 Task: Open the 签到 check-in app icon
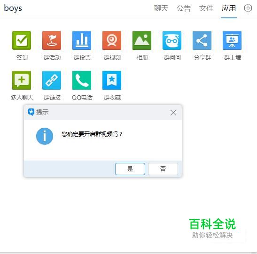click(x=22, y=40)
